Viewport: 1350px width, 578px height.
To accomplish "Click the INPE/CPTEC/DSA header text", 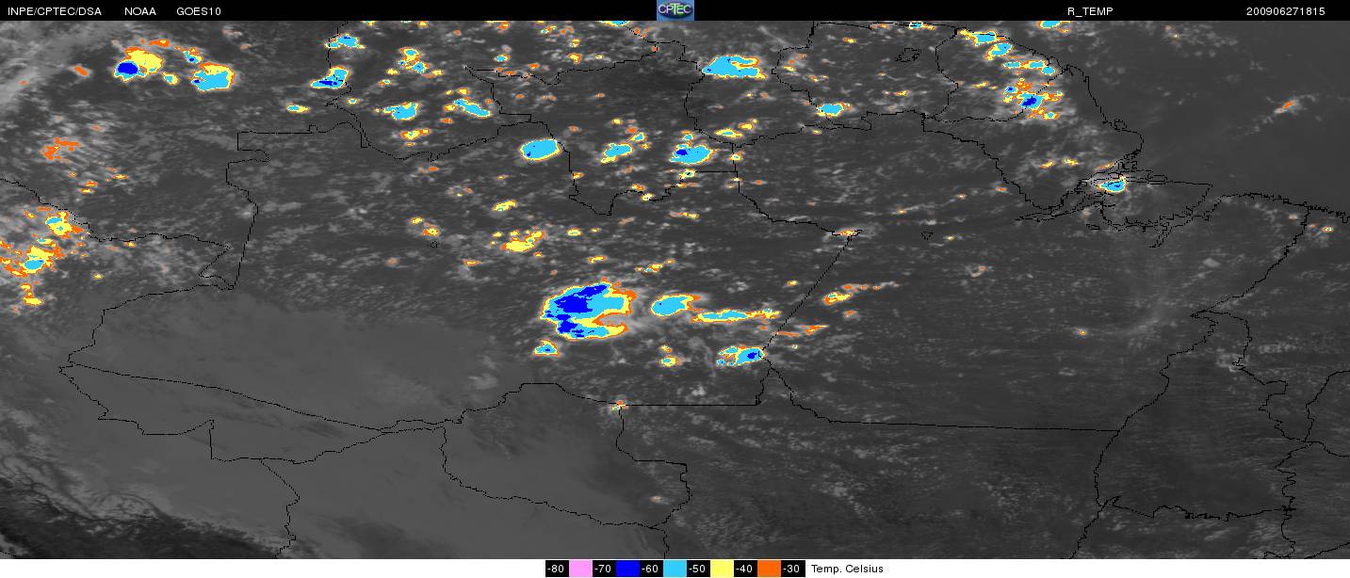I will [x=54, y=11].
